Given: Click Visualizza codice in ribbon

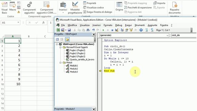Looking at the screenshot, I should pos(94,7).
